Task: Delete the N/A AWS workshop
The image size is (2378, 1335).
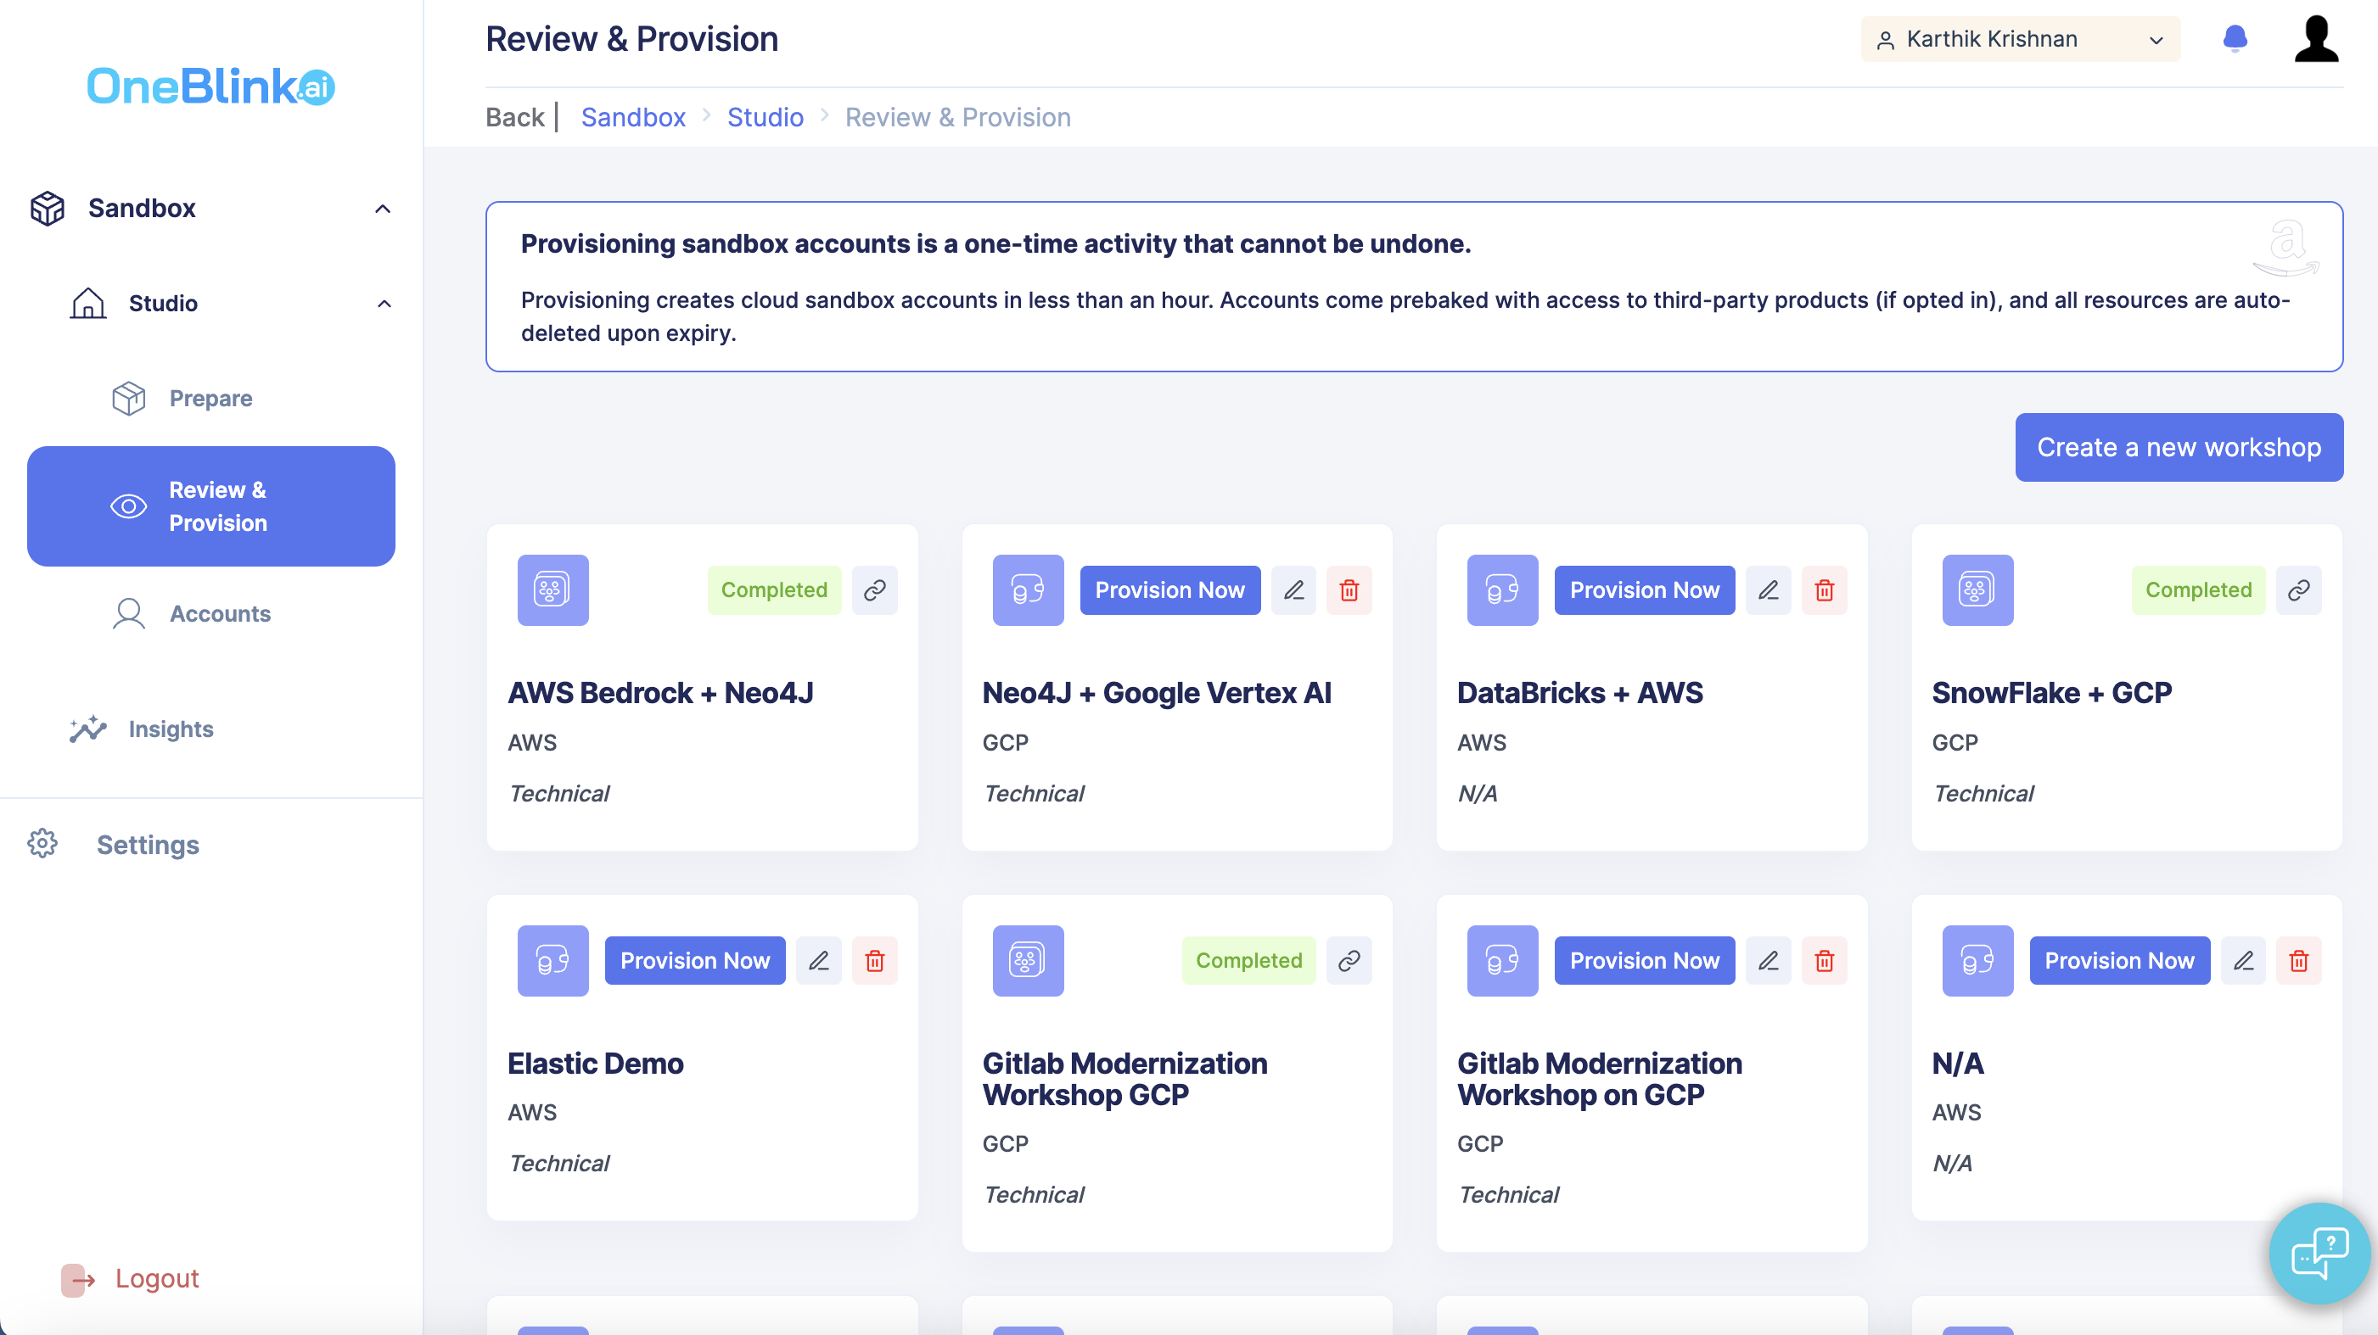Action: tap(2298, 960)
